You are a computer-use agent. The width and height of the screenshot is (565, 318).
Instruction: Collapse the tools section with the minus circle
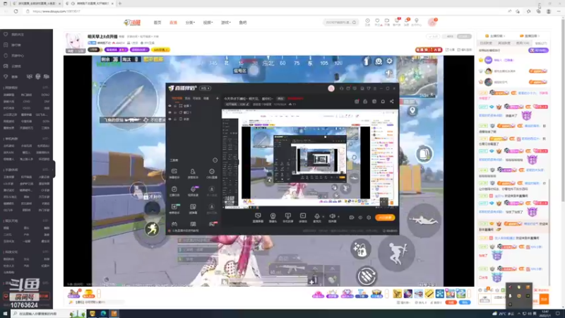[x=215, y=160]
